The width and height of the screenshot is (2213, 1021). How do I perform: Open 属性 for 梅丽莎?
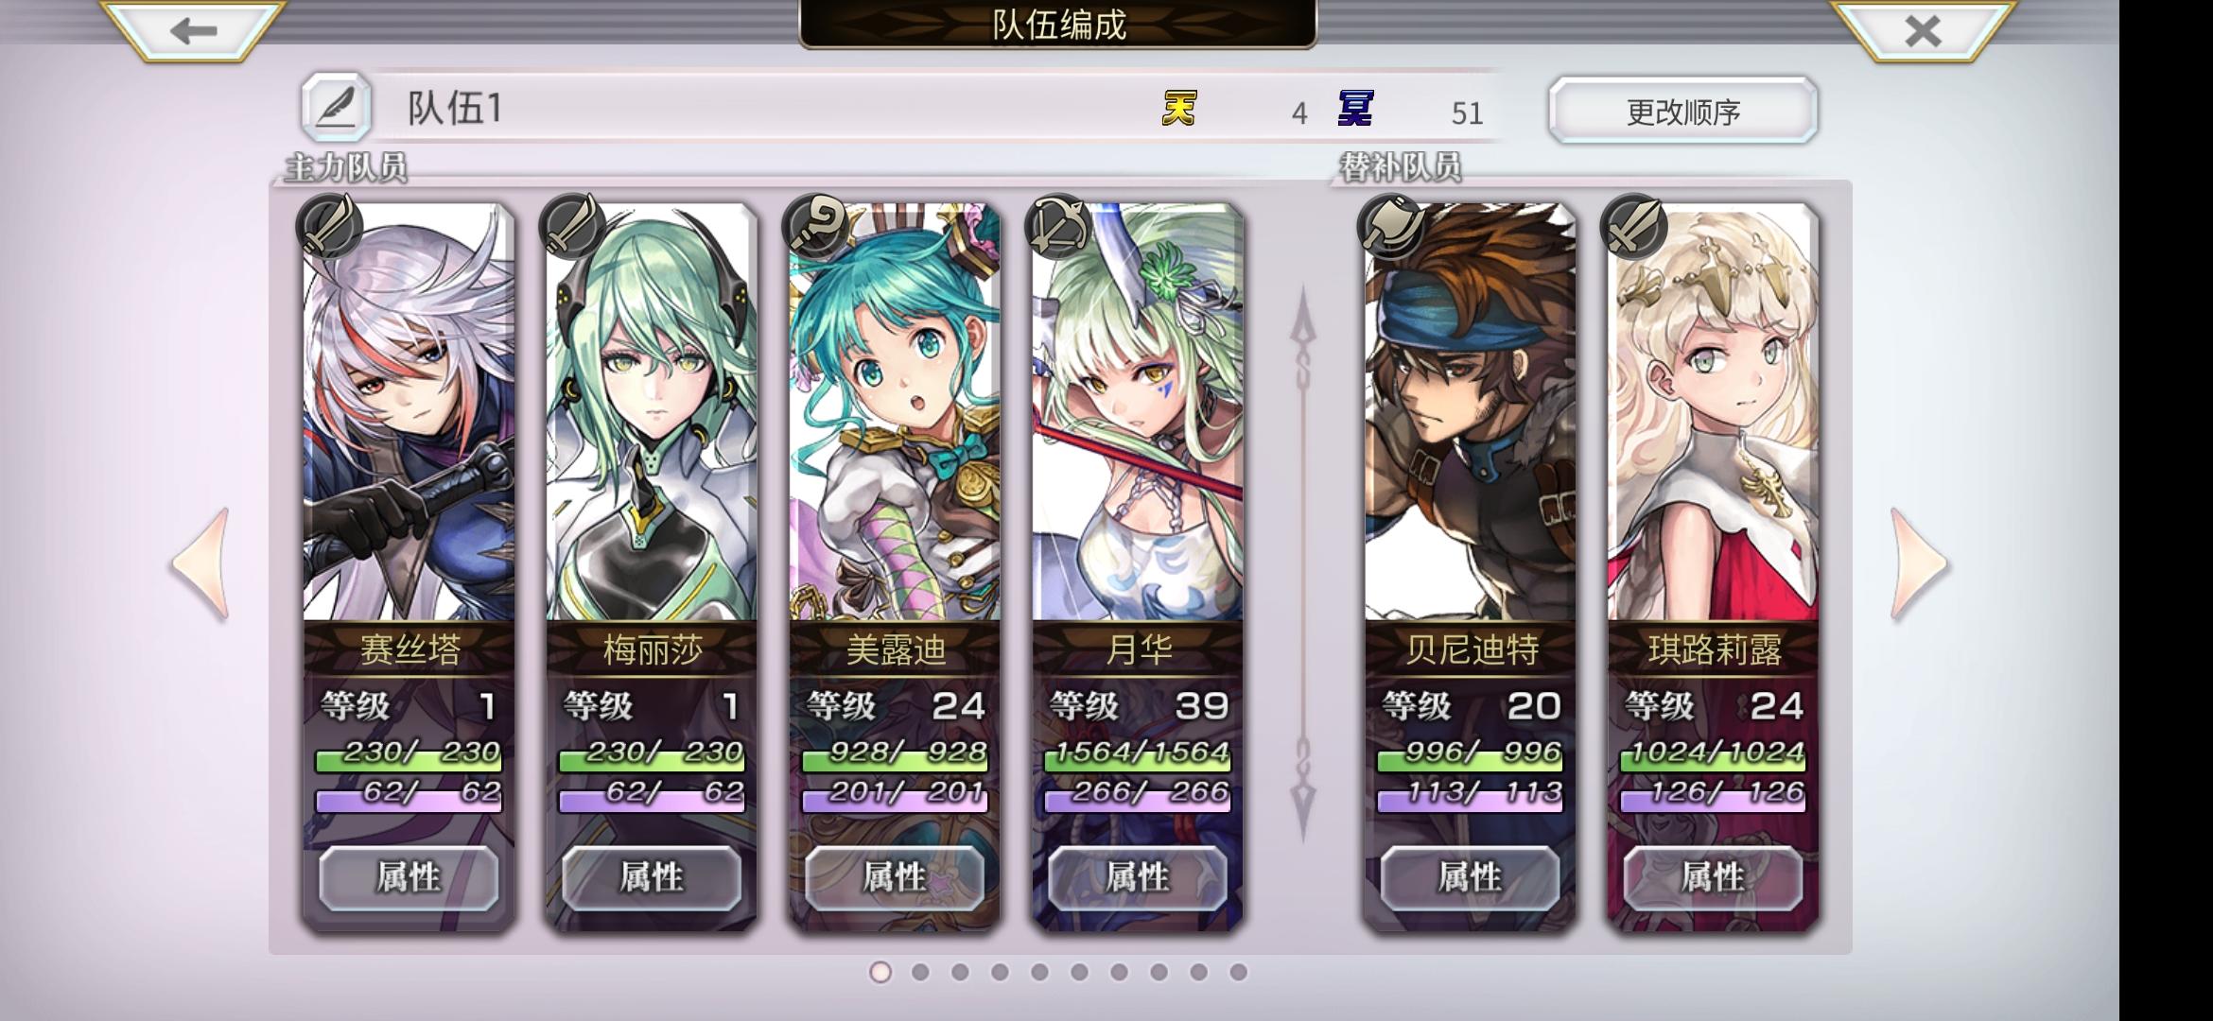coord(652,877)
